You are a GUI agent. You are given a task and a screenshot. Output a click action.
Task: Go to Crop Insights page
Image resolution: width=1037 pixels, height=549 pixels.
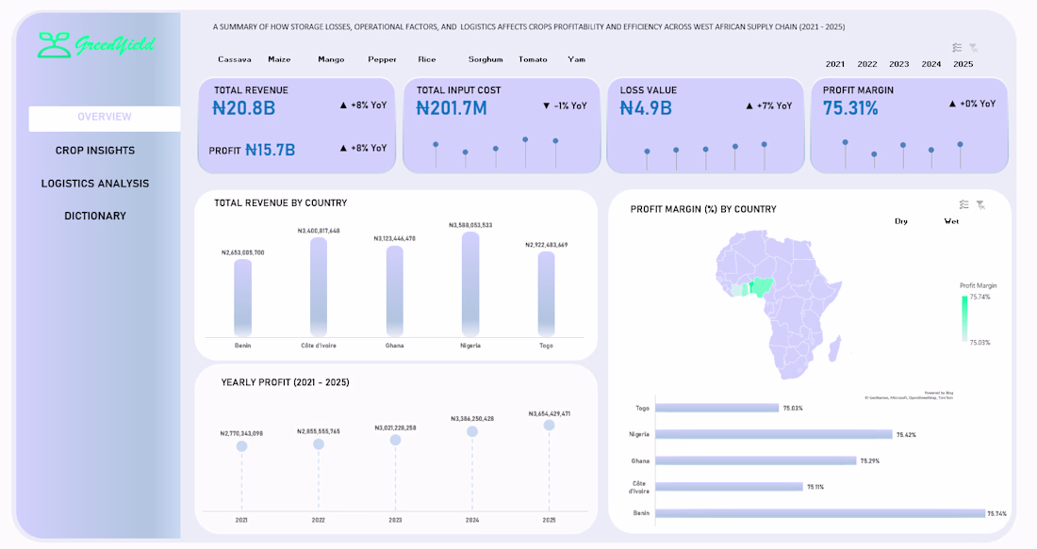coord(95,151)
